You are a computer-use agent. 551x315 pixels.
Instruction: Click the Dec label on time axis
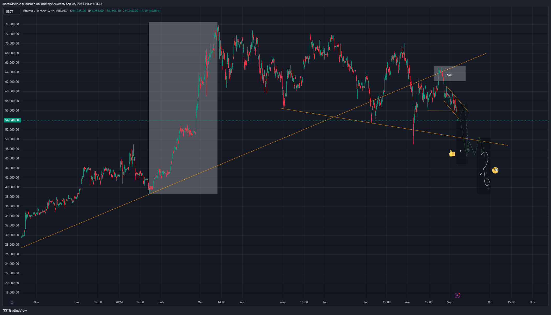point(77,302)
